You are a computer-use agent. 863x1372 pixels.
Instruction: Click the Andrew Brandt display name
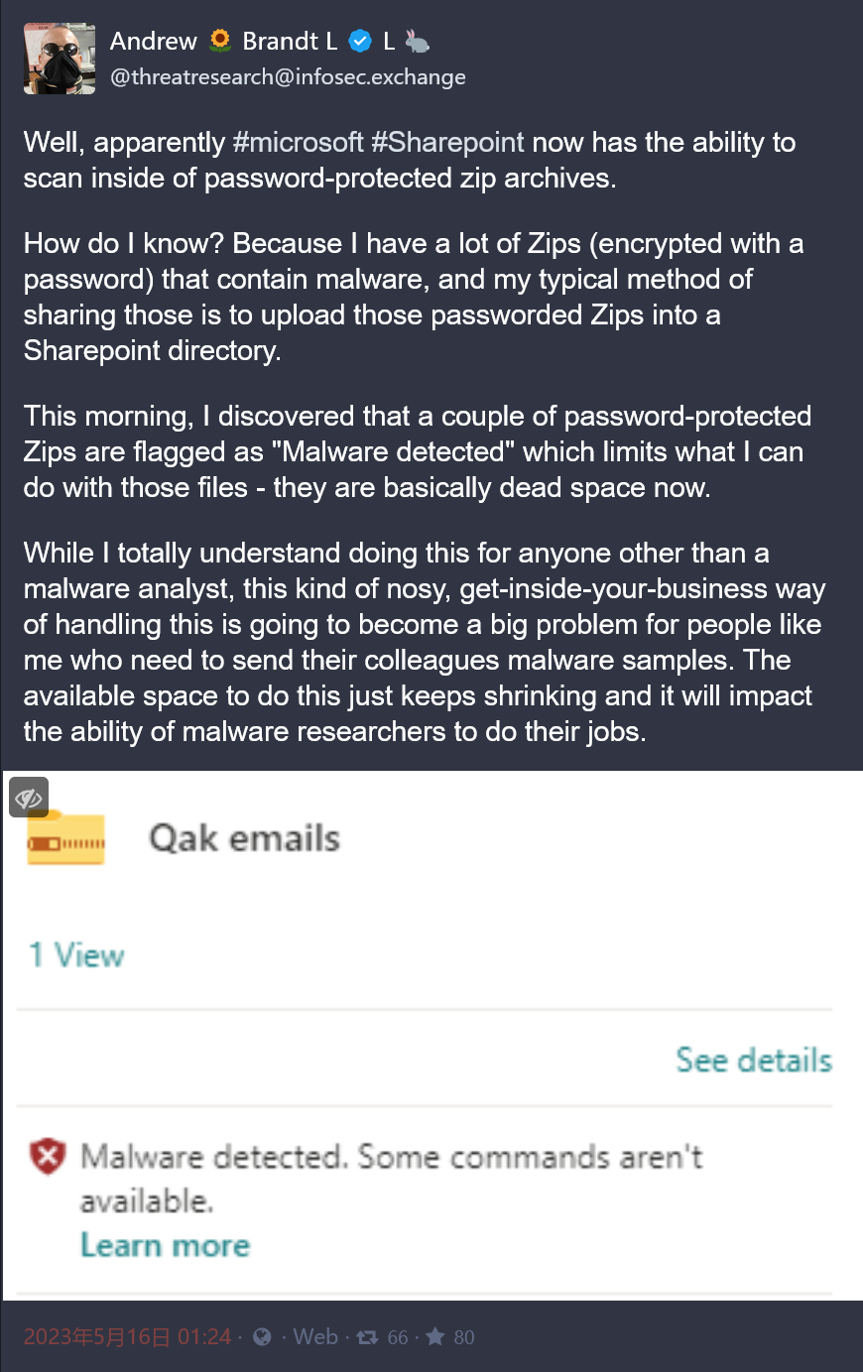(x=223, y=41)
